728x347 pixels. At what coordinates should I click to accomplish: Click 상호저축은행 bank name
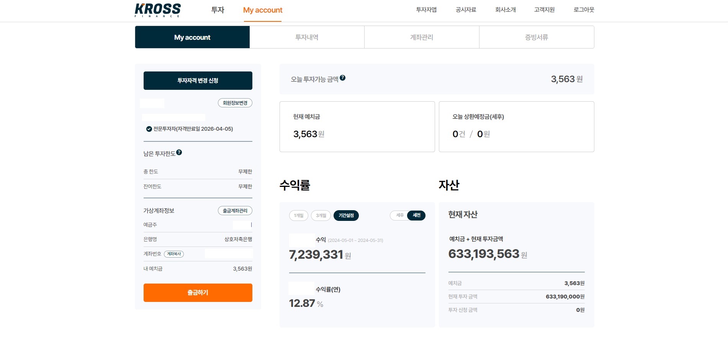click(238, 239)
